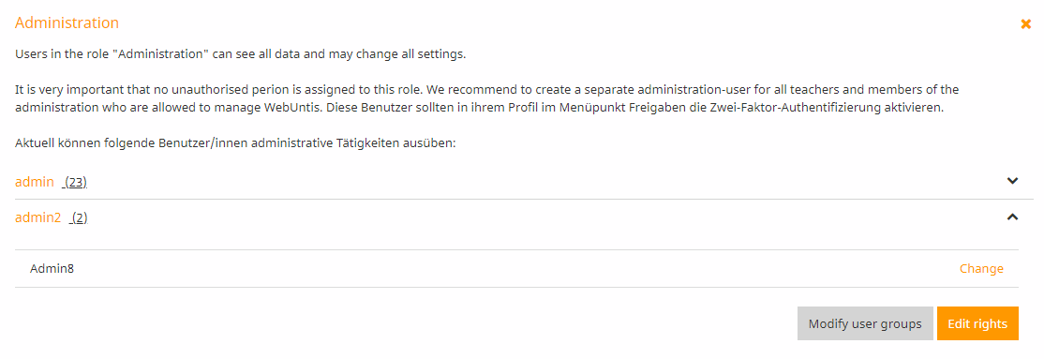This screenshot has height=359, width=1044.
Task: Click the 'Users in the role' description line
Action: [x=240, y=54]
